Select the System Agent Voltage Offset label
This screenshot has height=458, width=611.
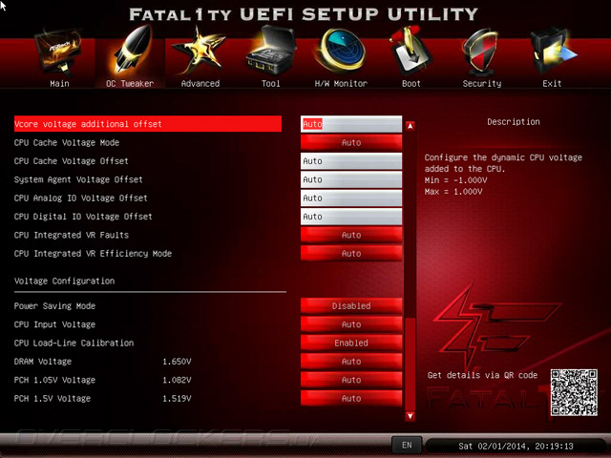tap(78, 179)
